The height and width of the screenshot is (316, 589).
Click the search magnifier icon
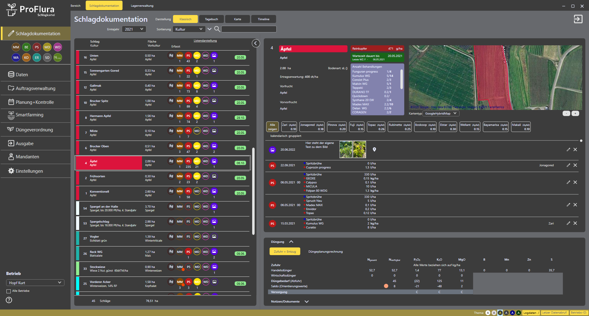(217, 29)
